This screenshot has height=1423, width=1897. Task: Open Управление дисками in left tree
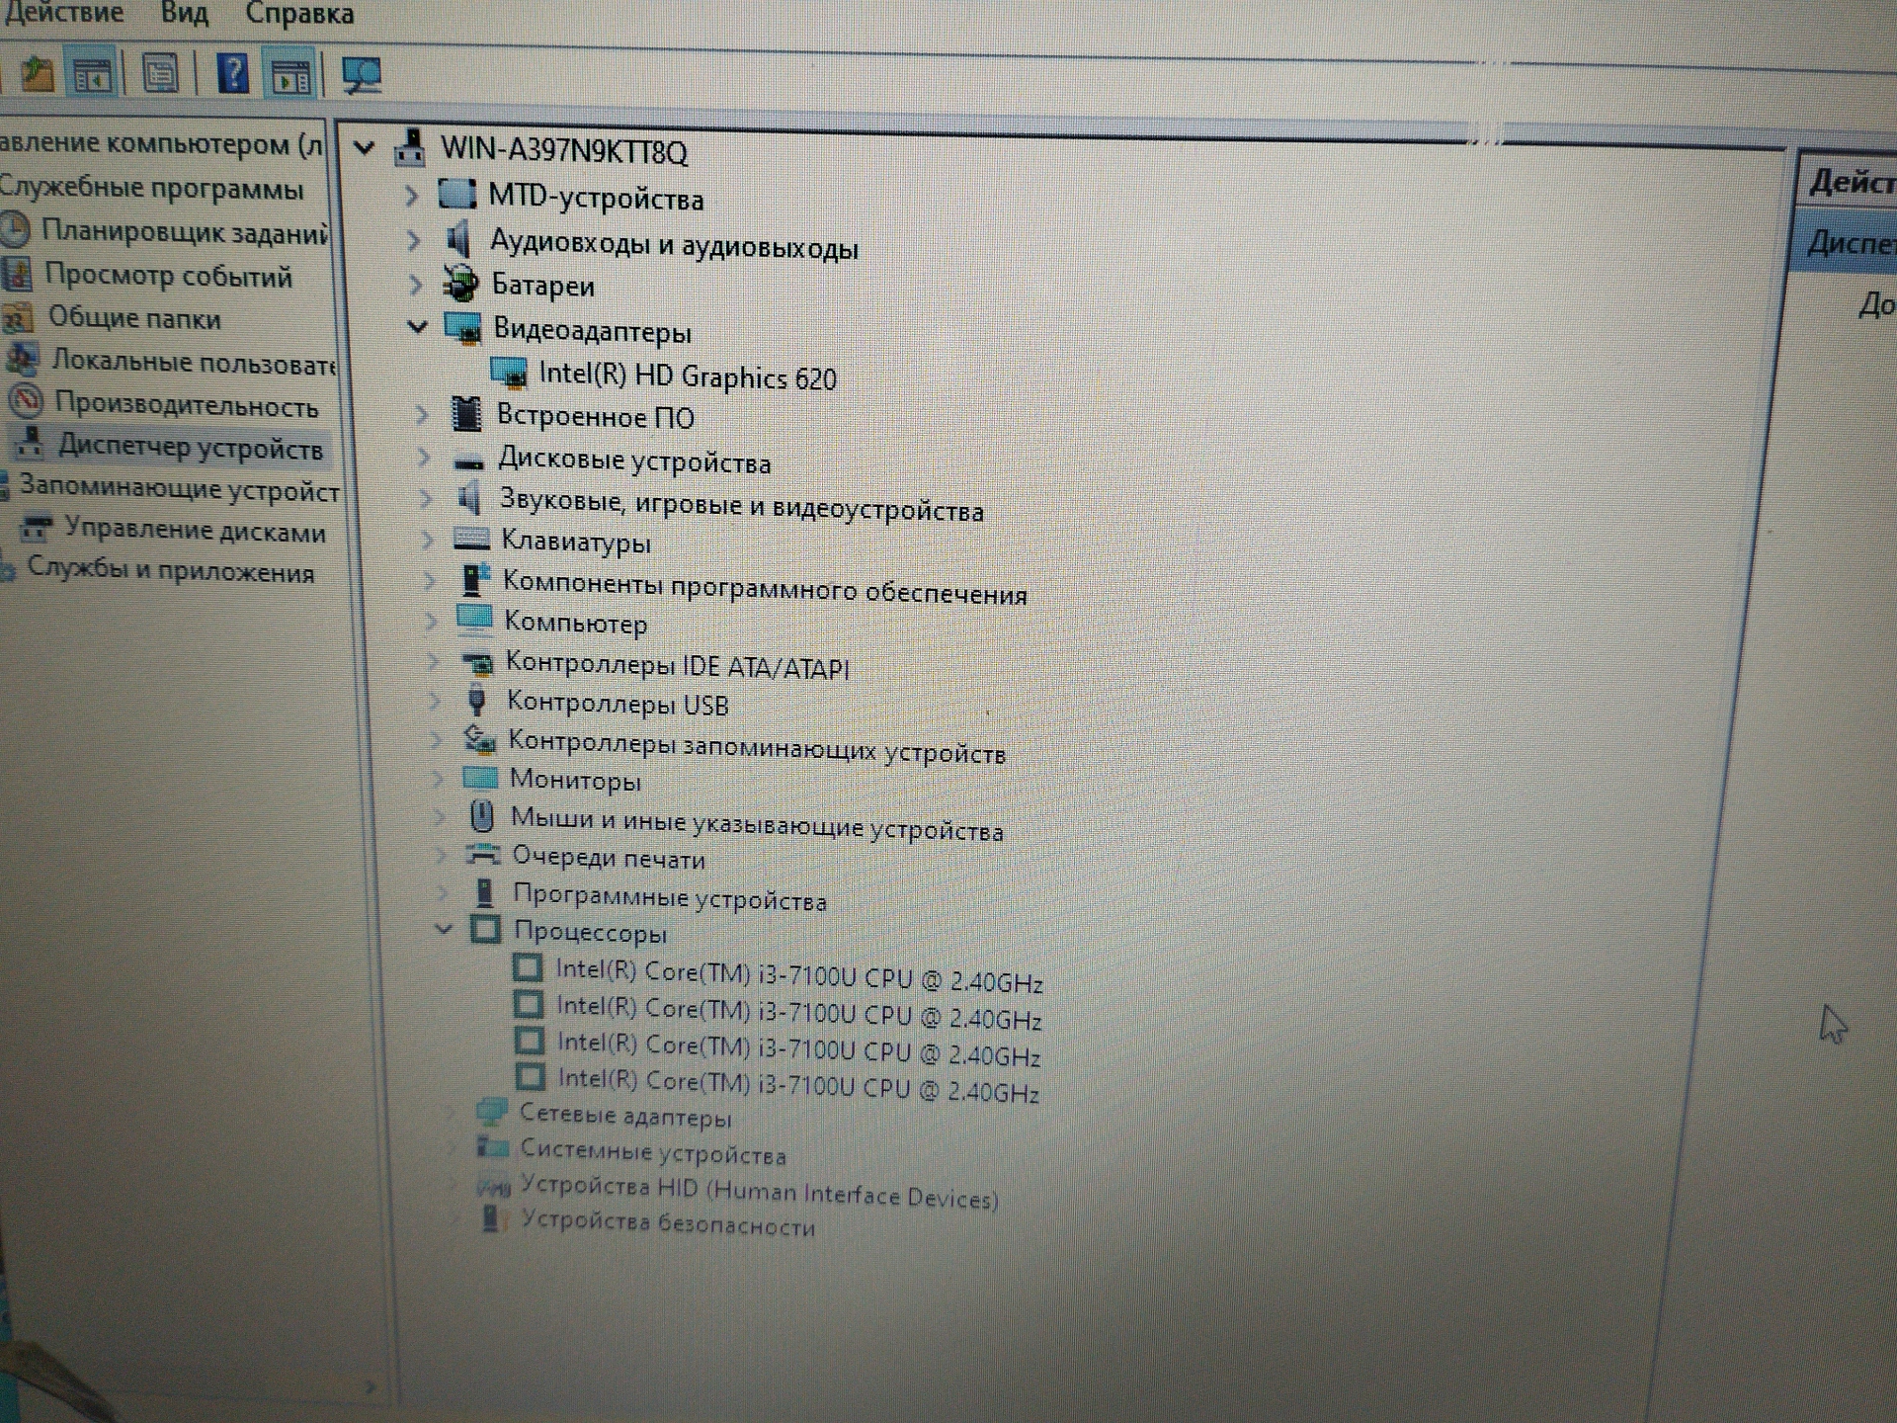(x=196, y=532)
